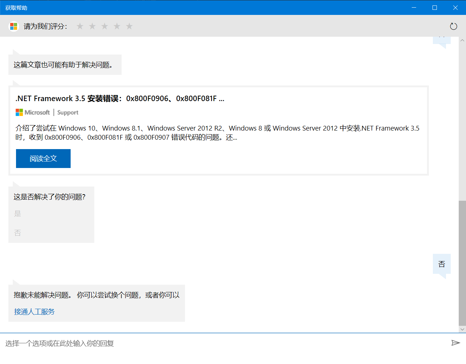Send the reply with the arrow icon
The height and width of the screenshot is (364, 466).
(x=455, y=343)
